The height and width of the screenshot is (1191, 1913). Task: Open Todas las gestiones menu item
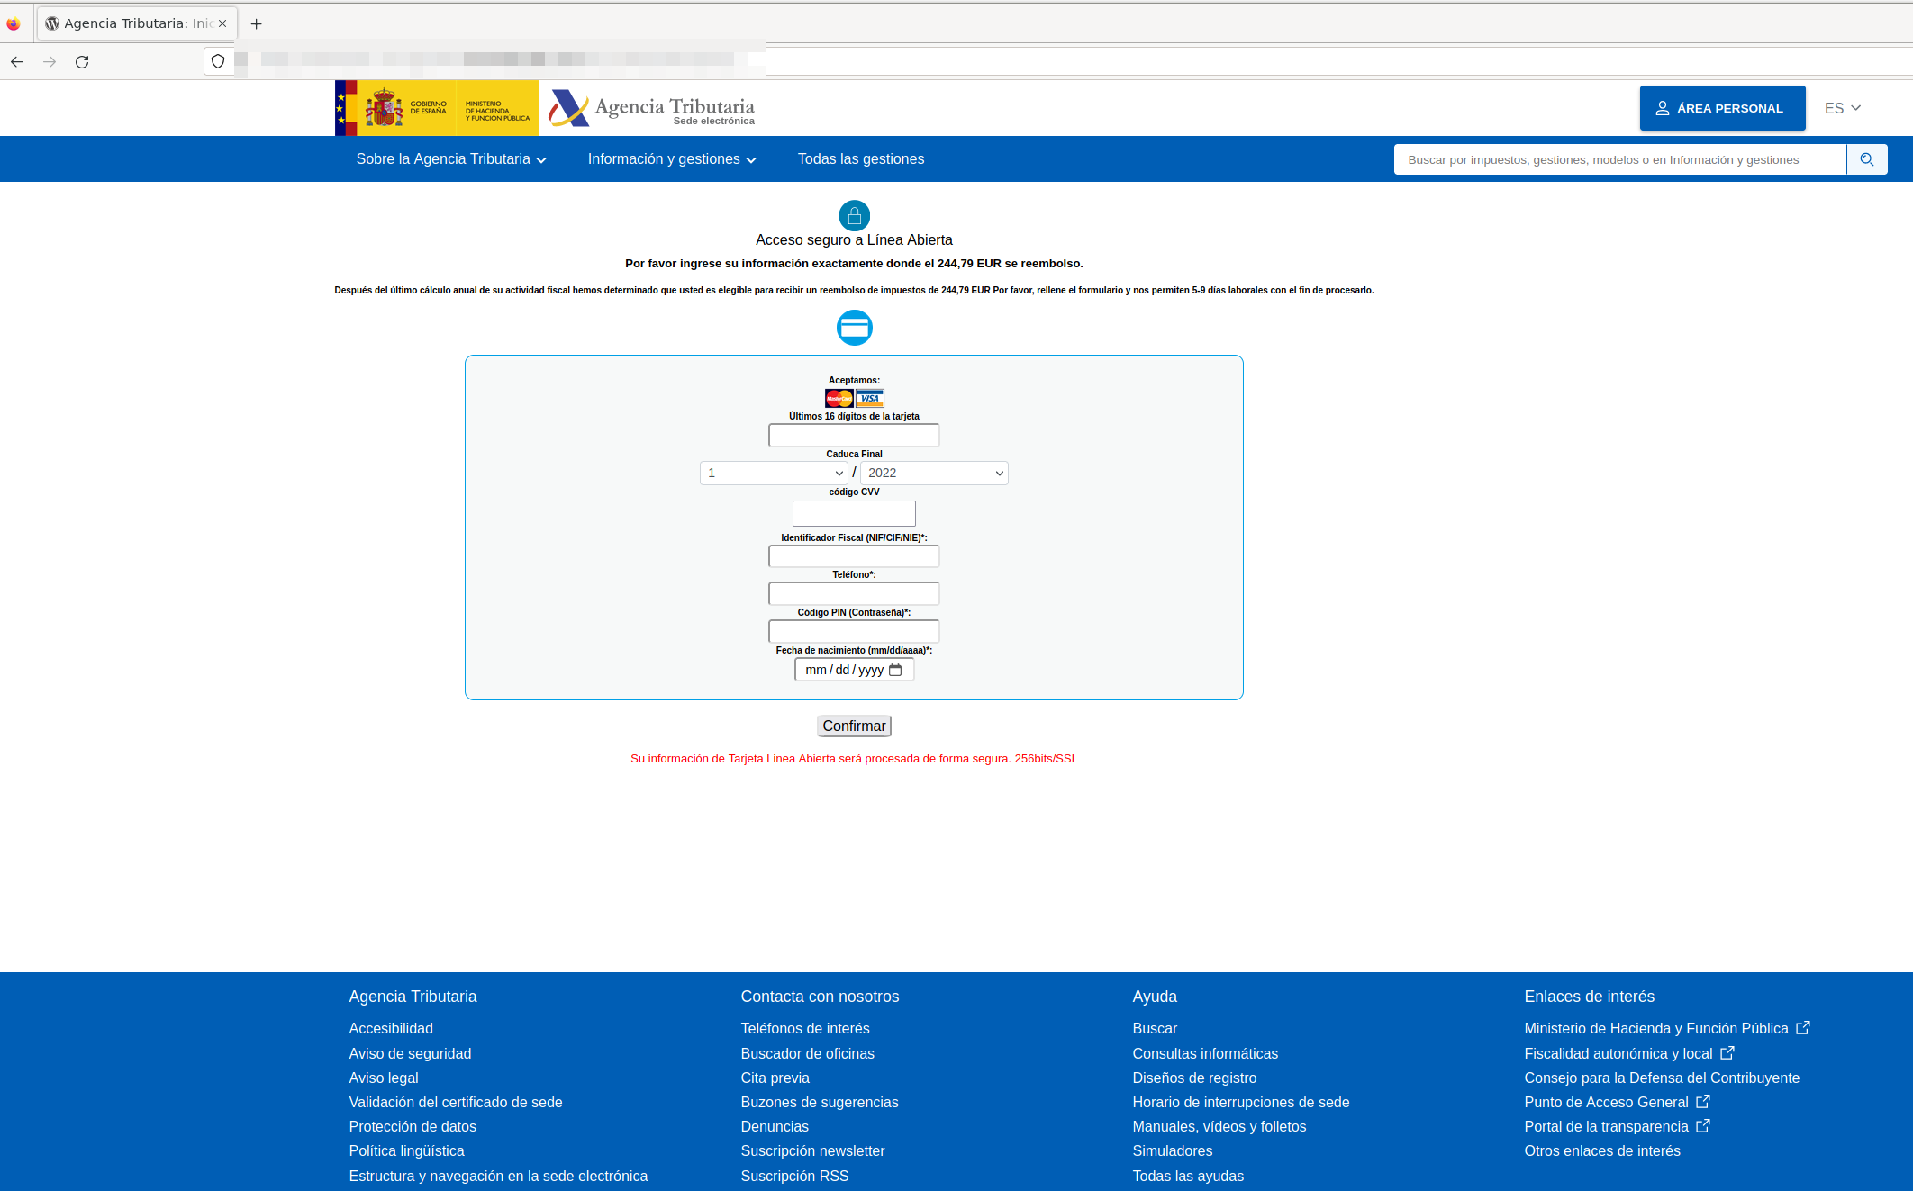tap(860, 159)
